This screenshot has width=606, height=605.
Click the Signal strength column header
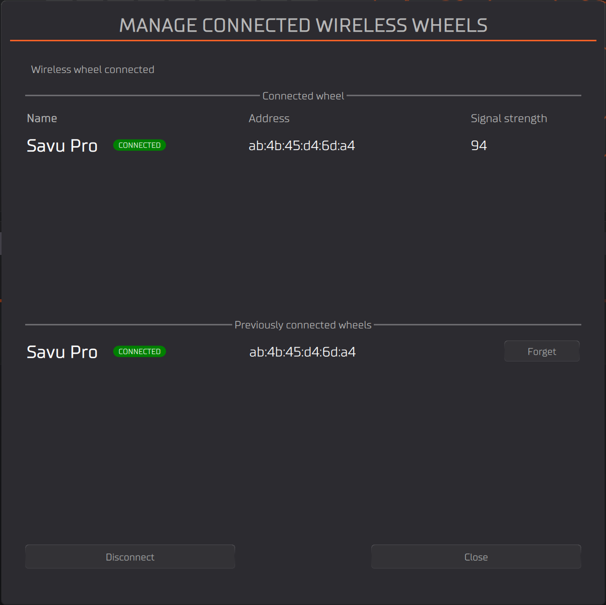(x=509, y=118)
